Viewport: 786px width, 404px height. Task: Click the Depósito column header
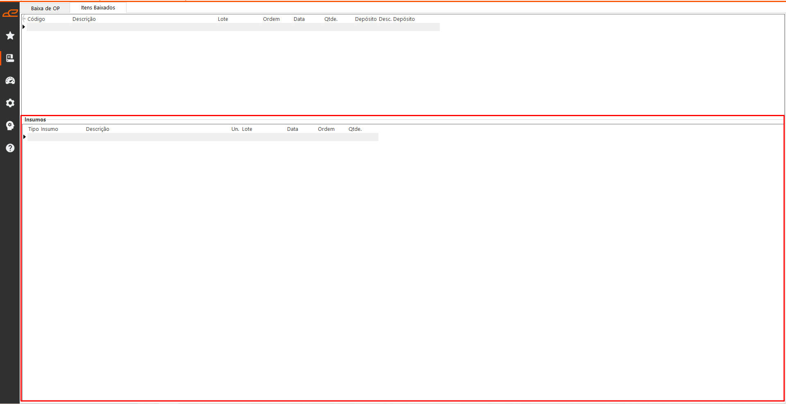365,19
